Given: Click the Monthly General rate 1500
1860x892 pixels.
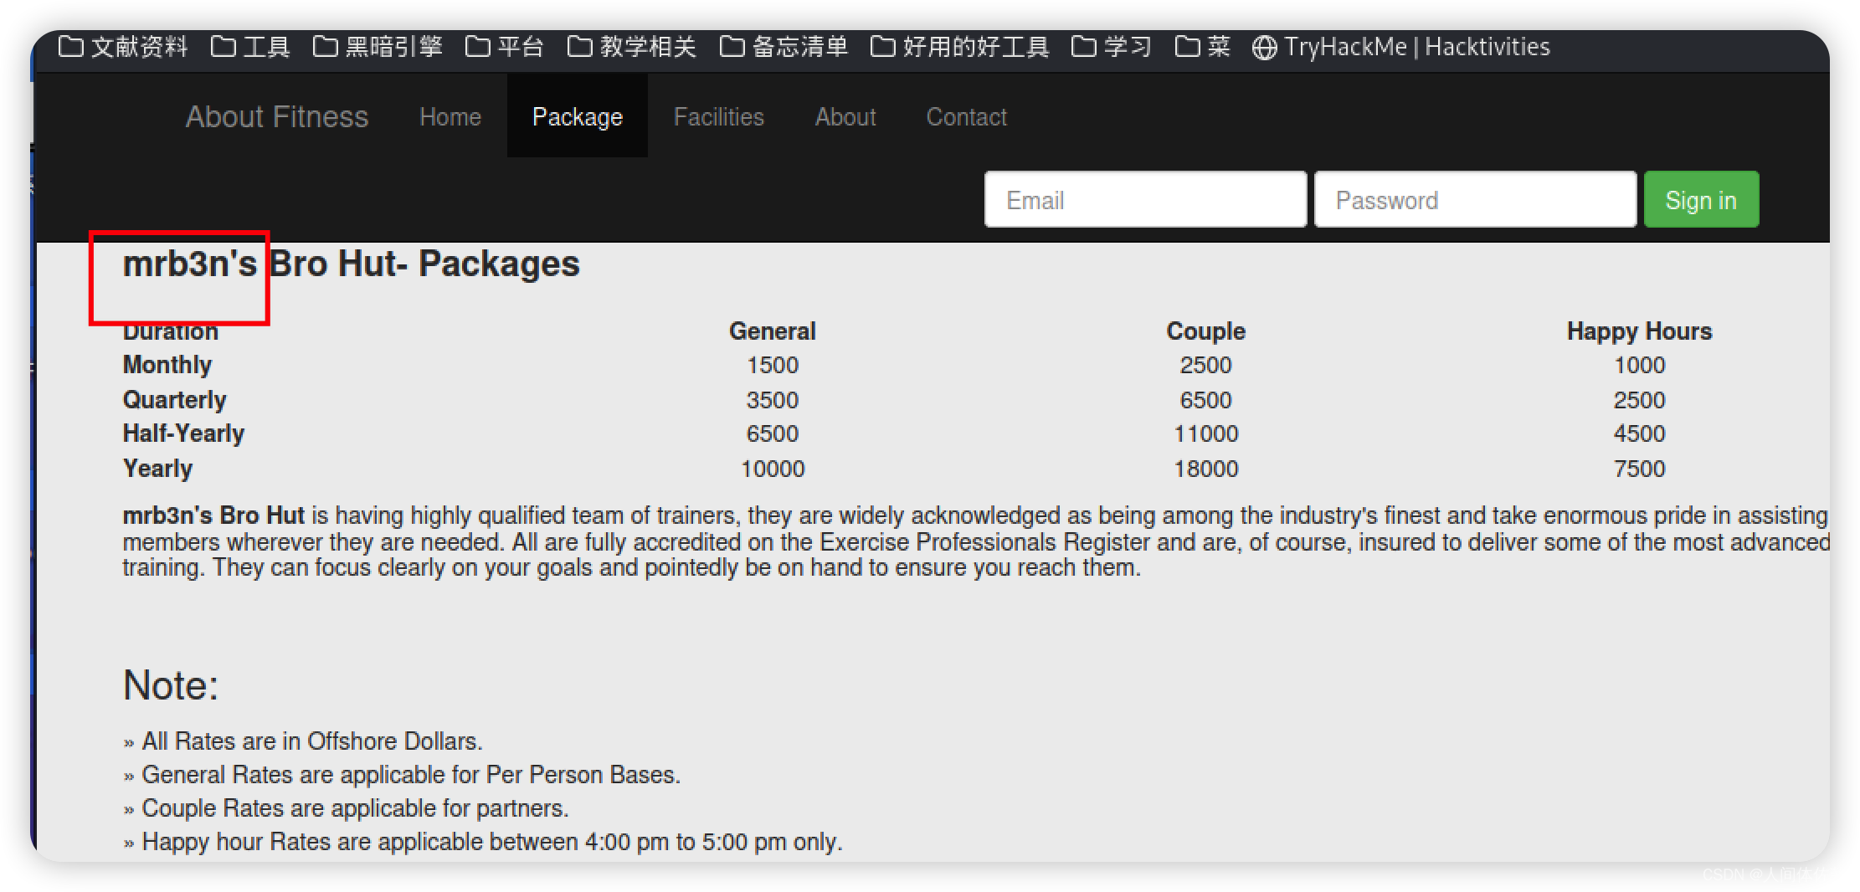Looking at the screenshot, I should (x=773, y=365).
